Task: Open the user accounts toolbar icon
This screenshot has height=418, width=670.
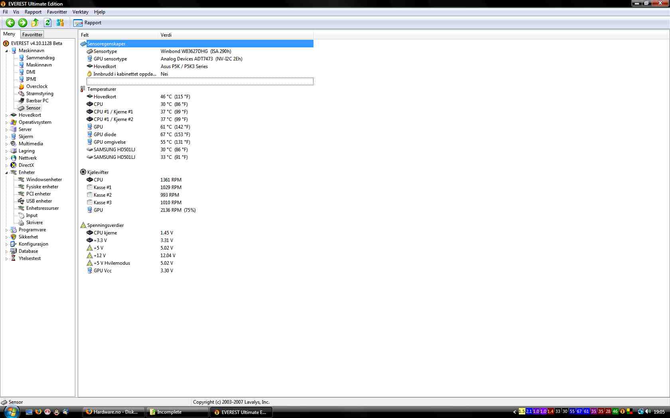Action: click(60, 23)
